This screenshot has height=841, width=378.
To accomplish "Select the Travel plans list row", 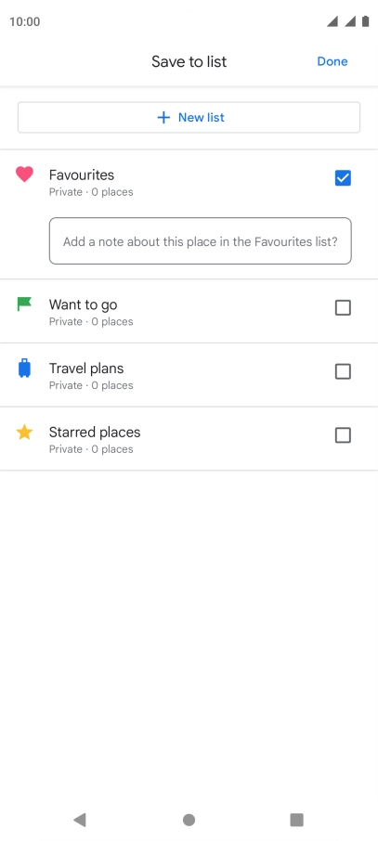I will pyautogui.click(x=189, y=375).
